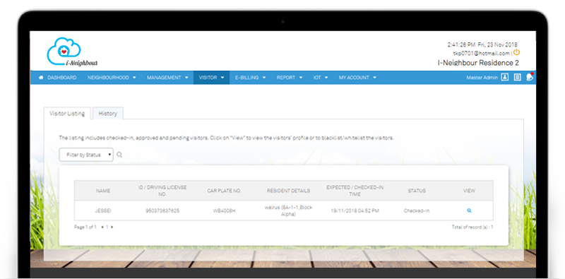Open the notifications icon with red dot

[x=529, y=77]
